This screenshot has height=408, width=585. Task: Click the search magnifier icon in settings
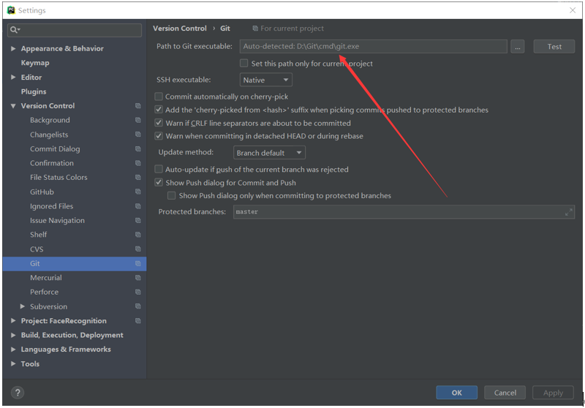pos(15,30)
